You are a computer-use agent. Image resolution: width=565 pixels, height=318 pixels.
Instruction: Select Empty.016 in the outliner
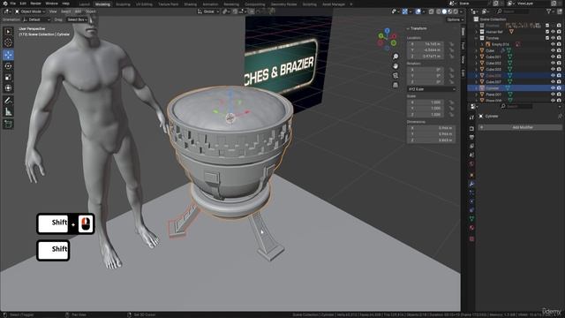(501, 44)
